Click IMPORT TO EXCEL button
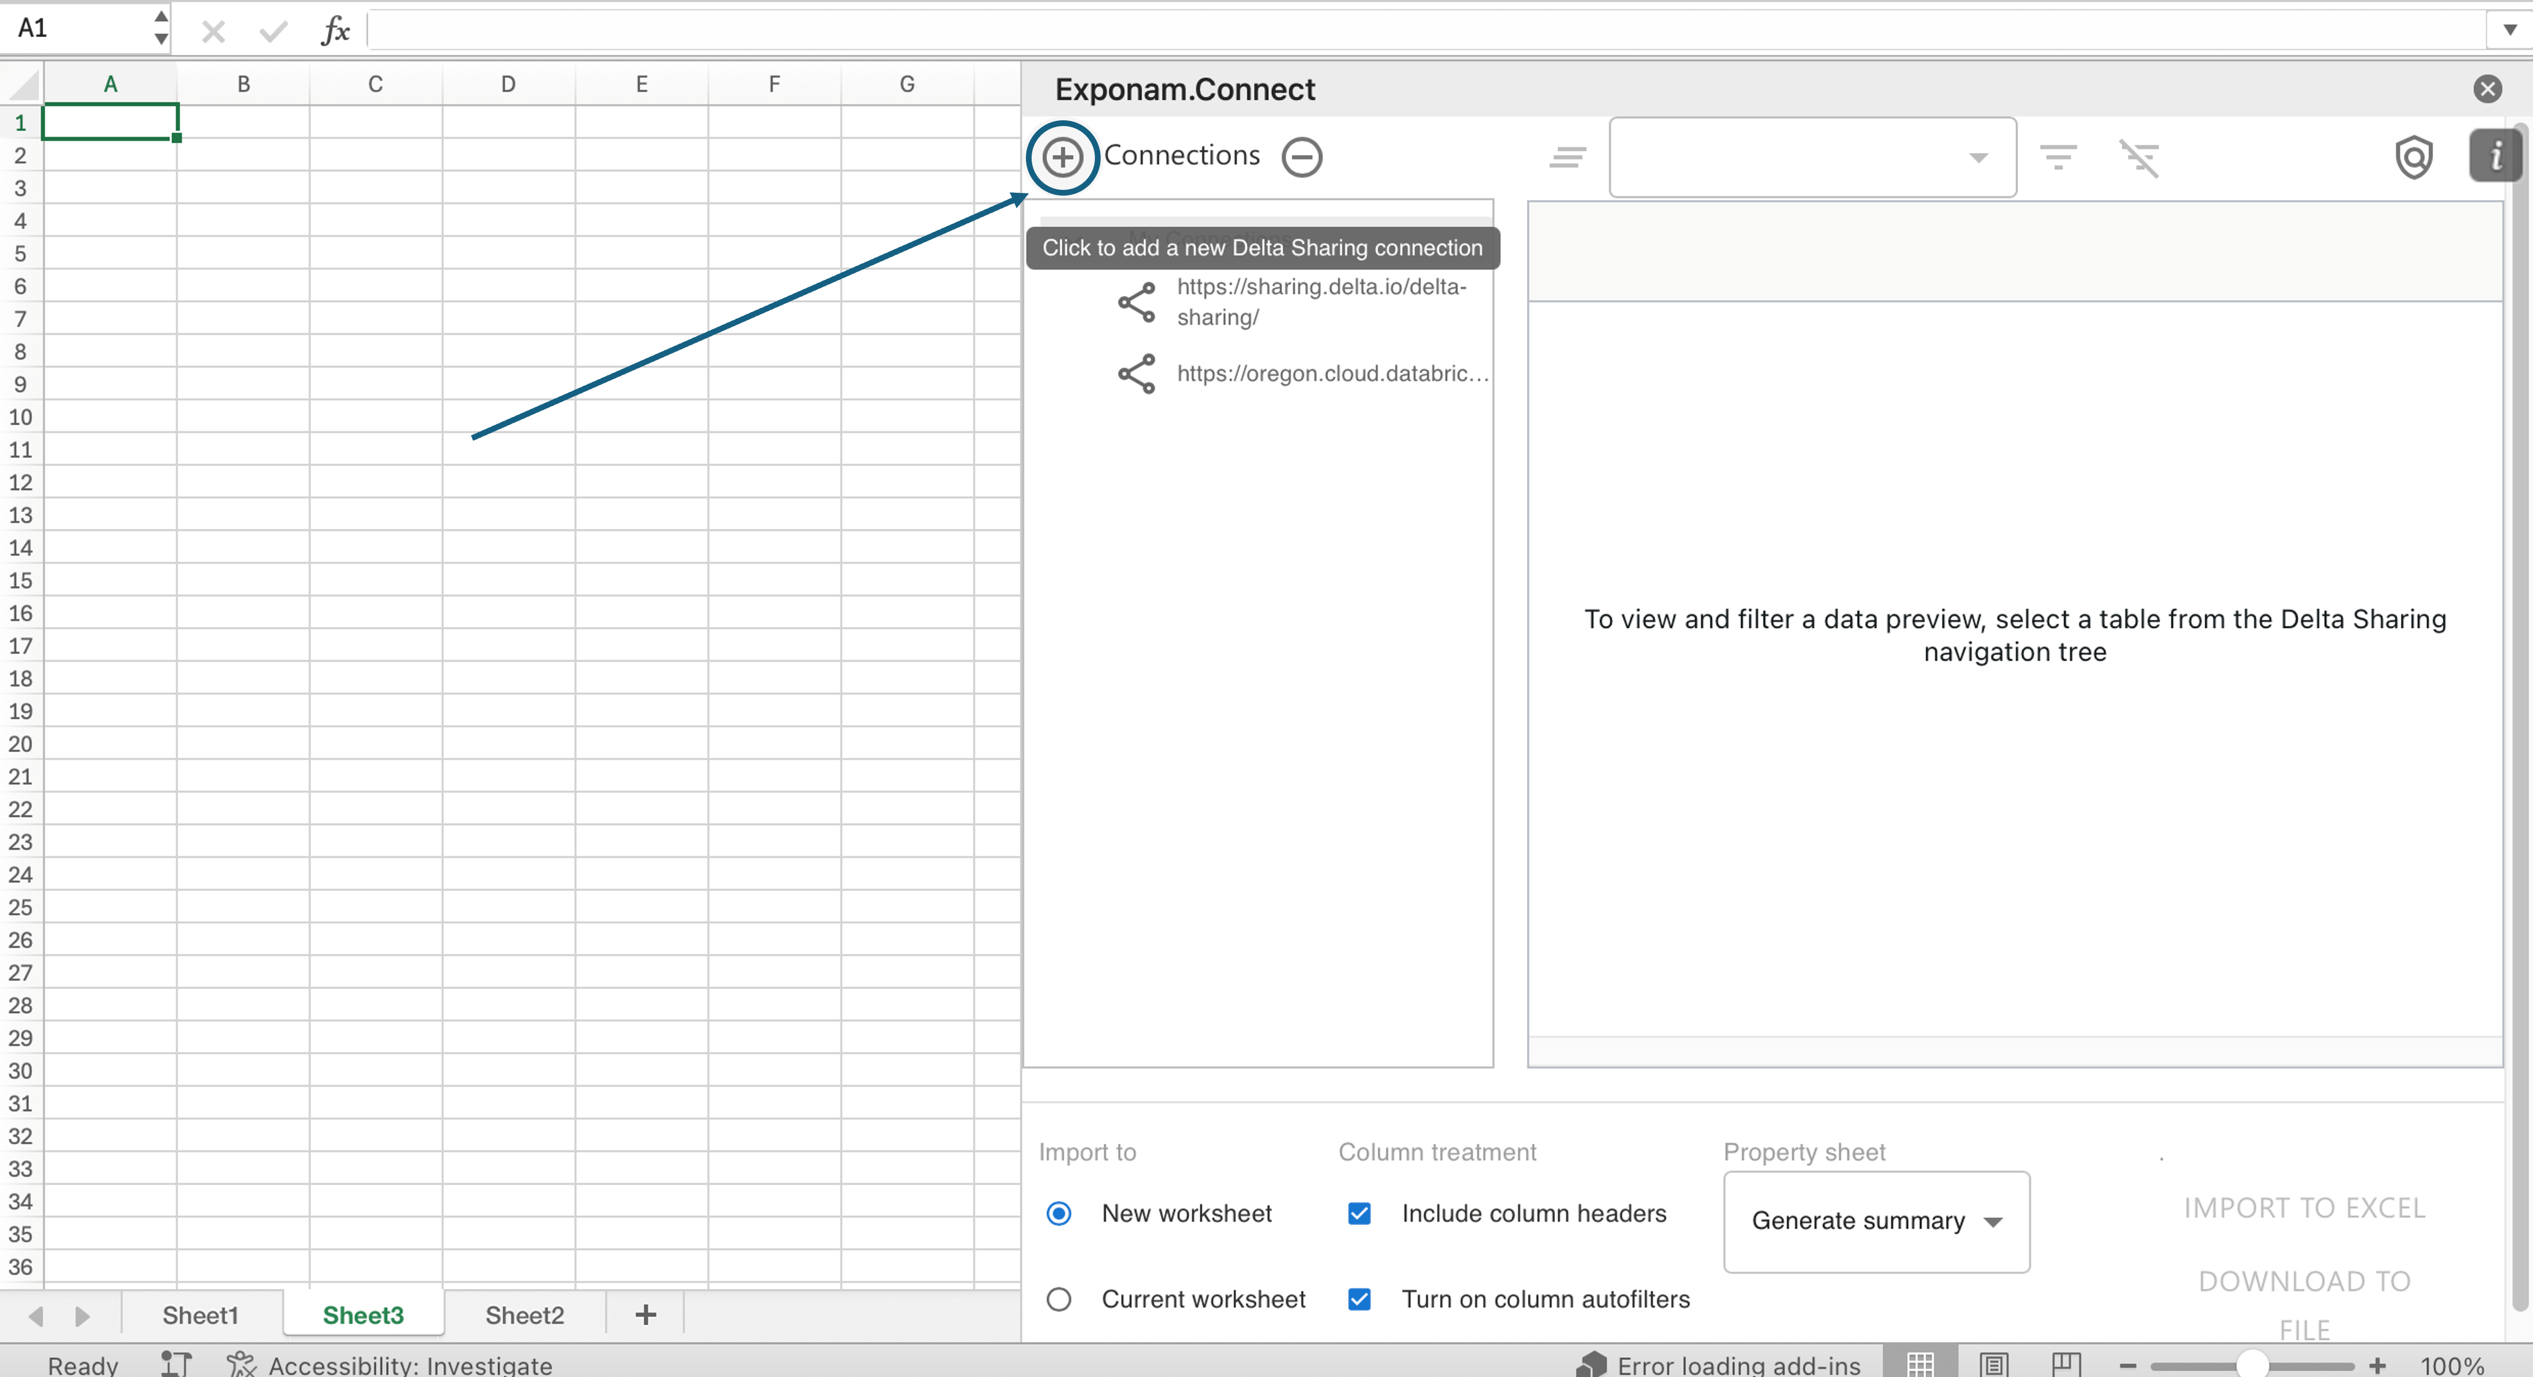This screenshot has width=2533, height=1377. click(2304, 1207)
